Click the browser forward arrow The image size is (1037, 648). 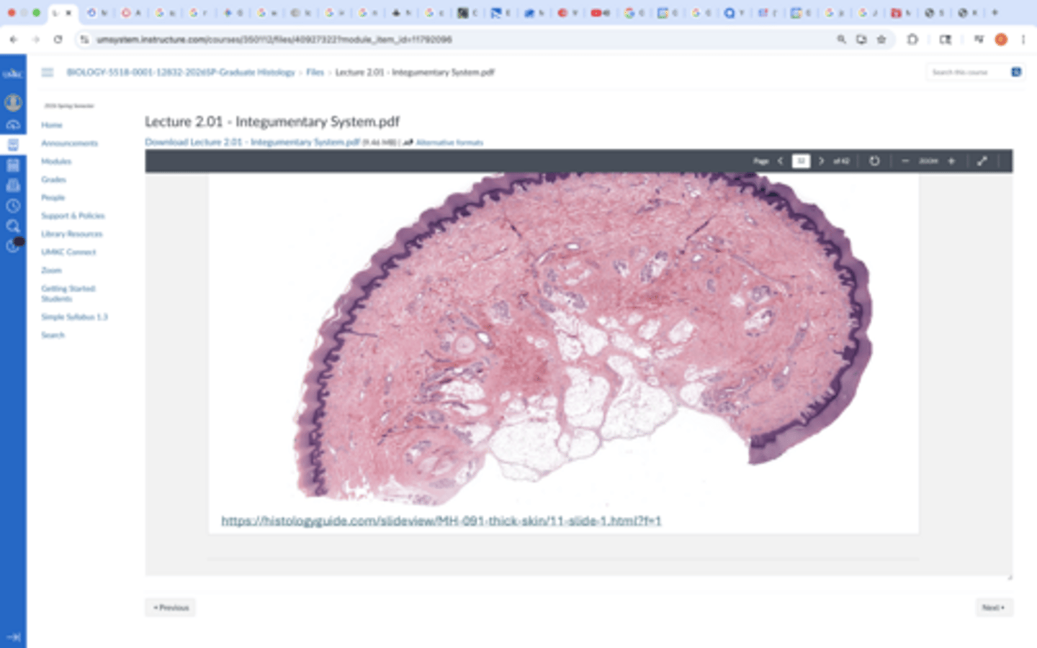(35, 40)
